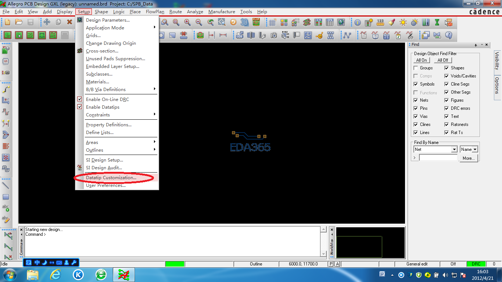Open the Net type dropdown in Find By Name

click(454, 149)
